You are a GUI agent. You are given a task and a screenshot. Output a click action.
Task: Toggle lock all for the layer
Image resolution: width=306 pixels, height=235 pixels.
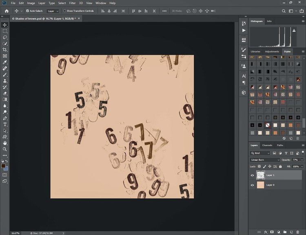tap(280, 166)
